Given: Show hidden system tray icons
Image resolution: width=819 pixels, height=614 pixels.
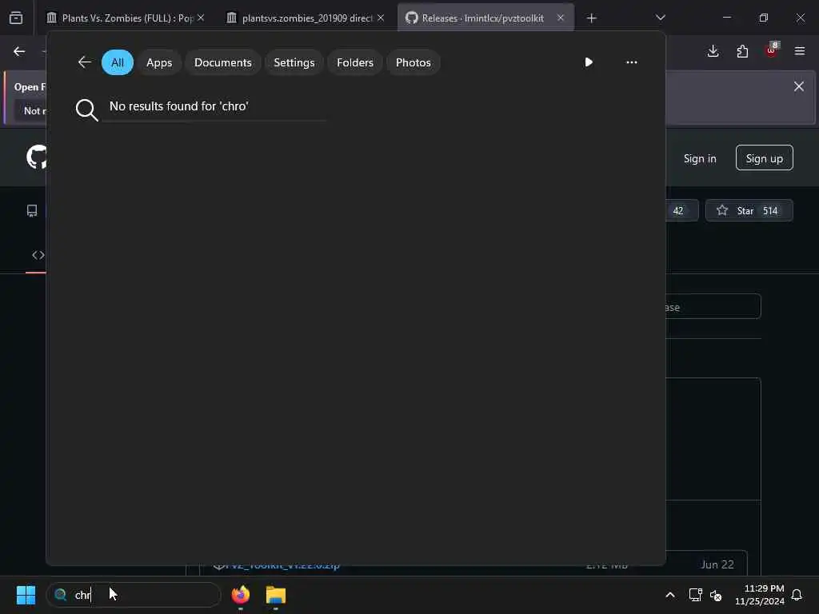Looking at the screenshot, I should 670,595.
